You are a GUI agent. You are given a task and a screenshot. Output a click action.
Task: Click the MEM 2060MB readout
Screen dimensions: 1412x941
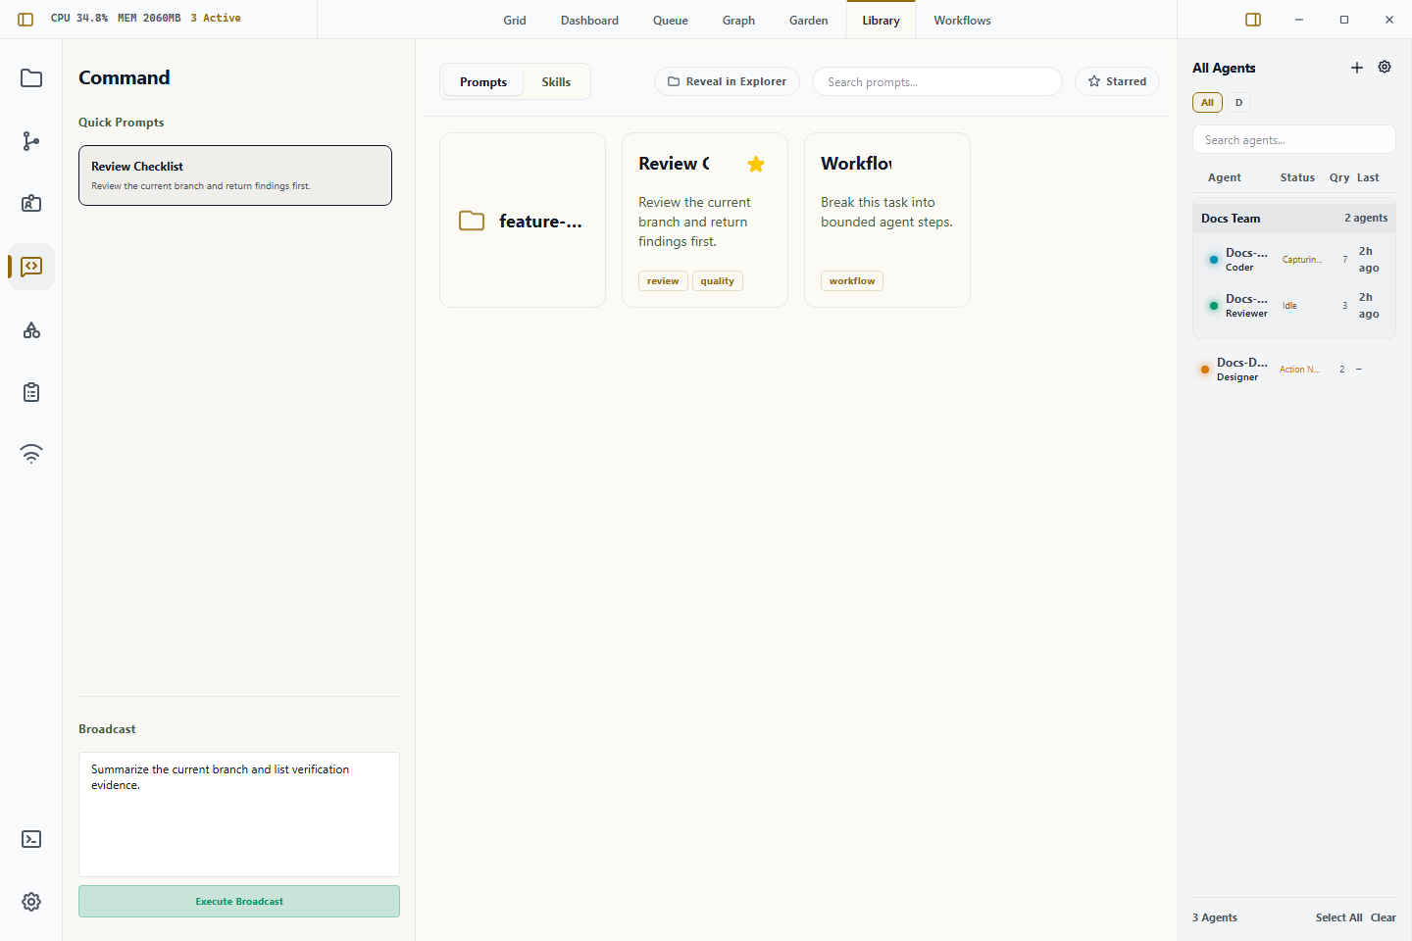click(149, 18)
